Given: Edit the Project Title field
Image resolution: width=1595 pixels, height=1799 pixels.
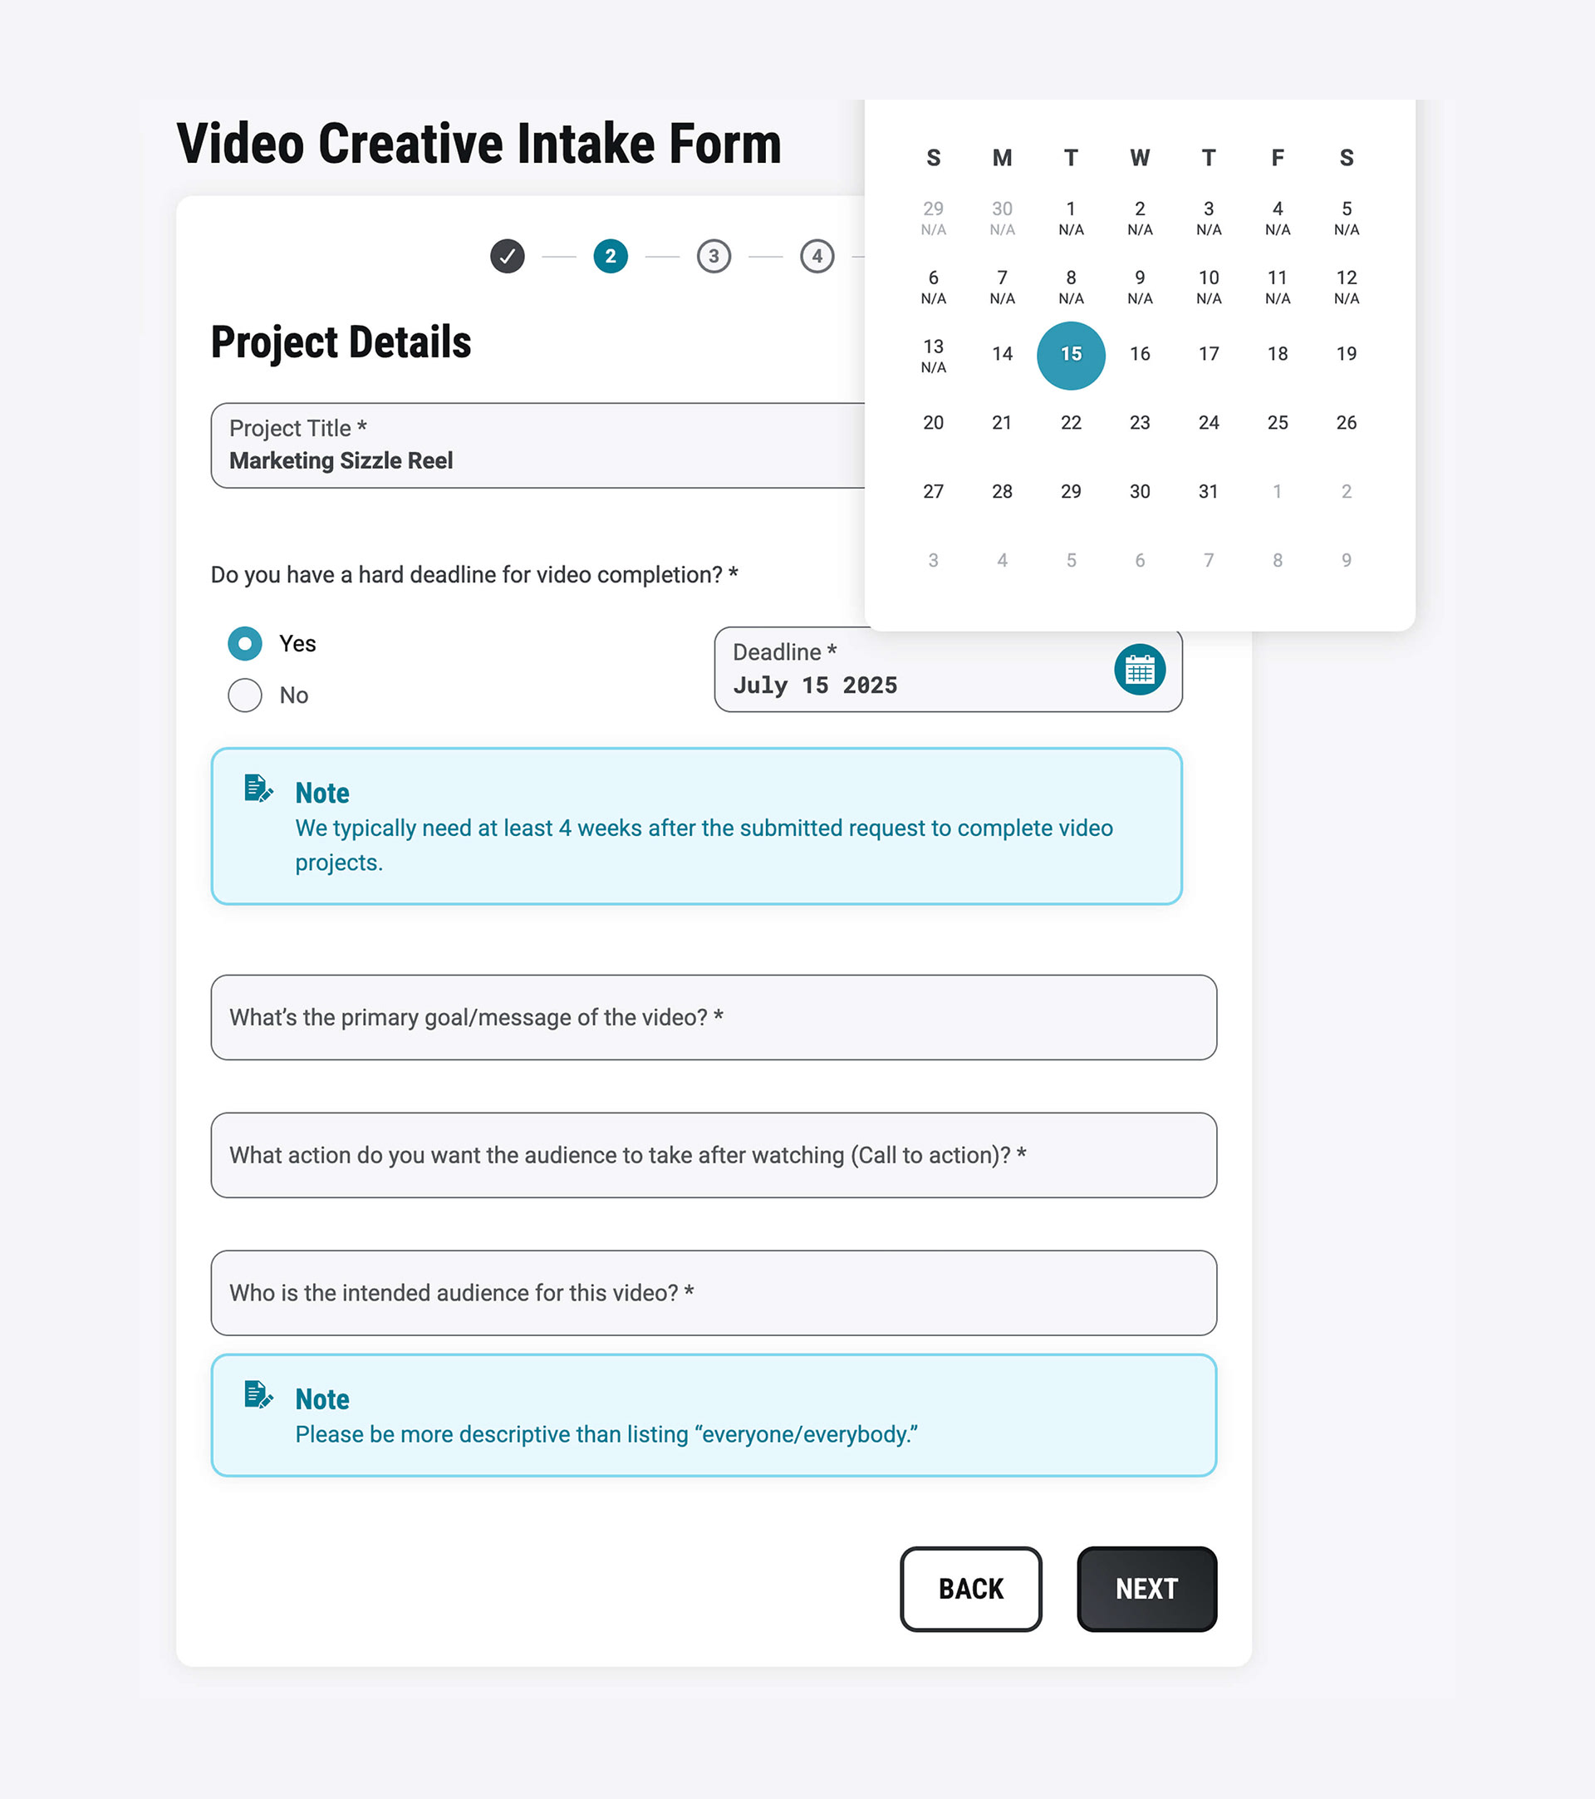Looking at the screenshot, I should 537,445.
